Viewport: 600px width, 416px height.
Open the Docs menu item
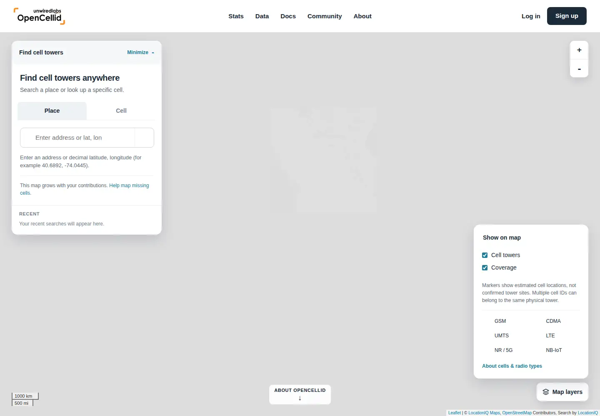(x=288, y=16)
